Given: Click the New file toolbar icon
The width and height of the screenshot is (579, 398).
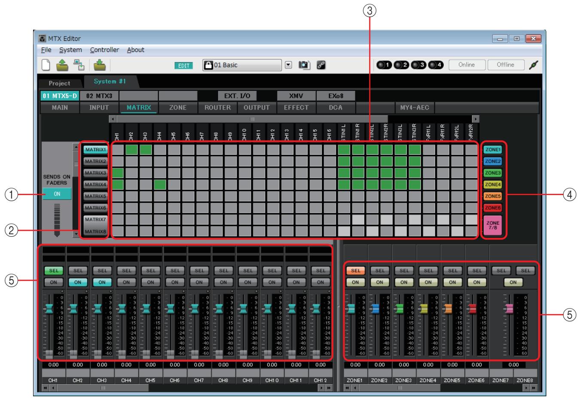Looking at the screenshot, I should 46,65.
